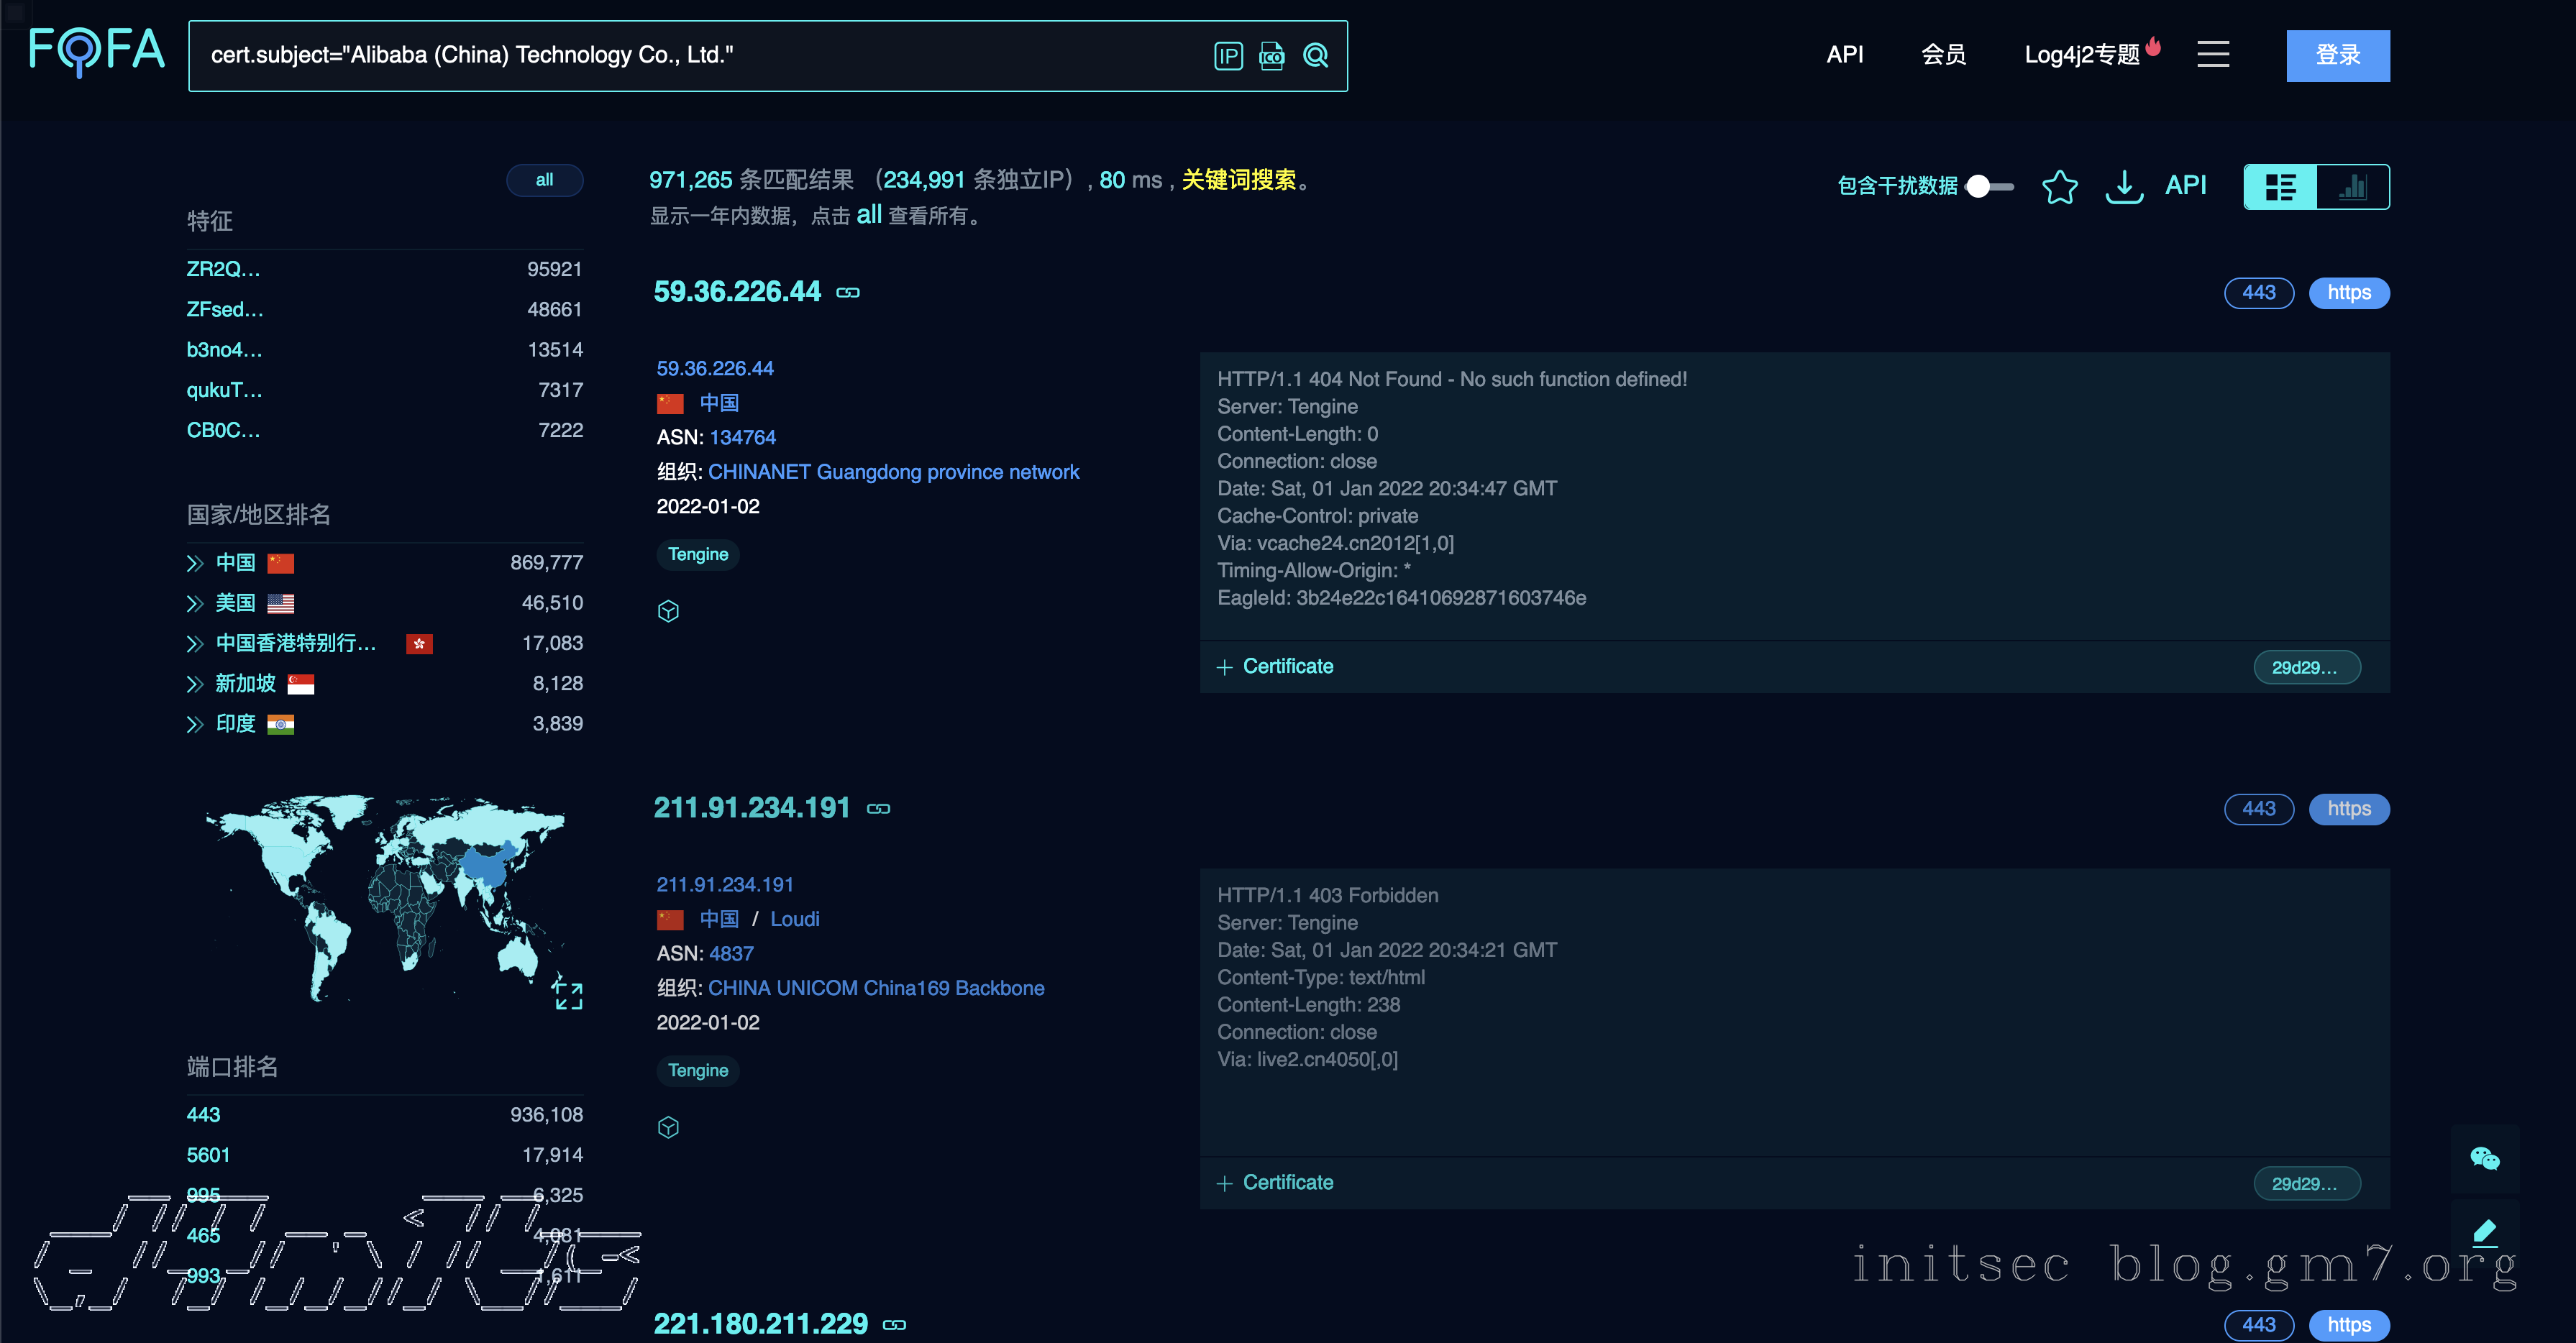Click the IP search icon in search box
Image resolution: width=2576 pixels, height=1343 pixels.
click(x=1228, y=56)
